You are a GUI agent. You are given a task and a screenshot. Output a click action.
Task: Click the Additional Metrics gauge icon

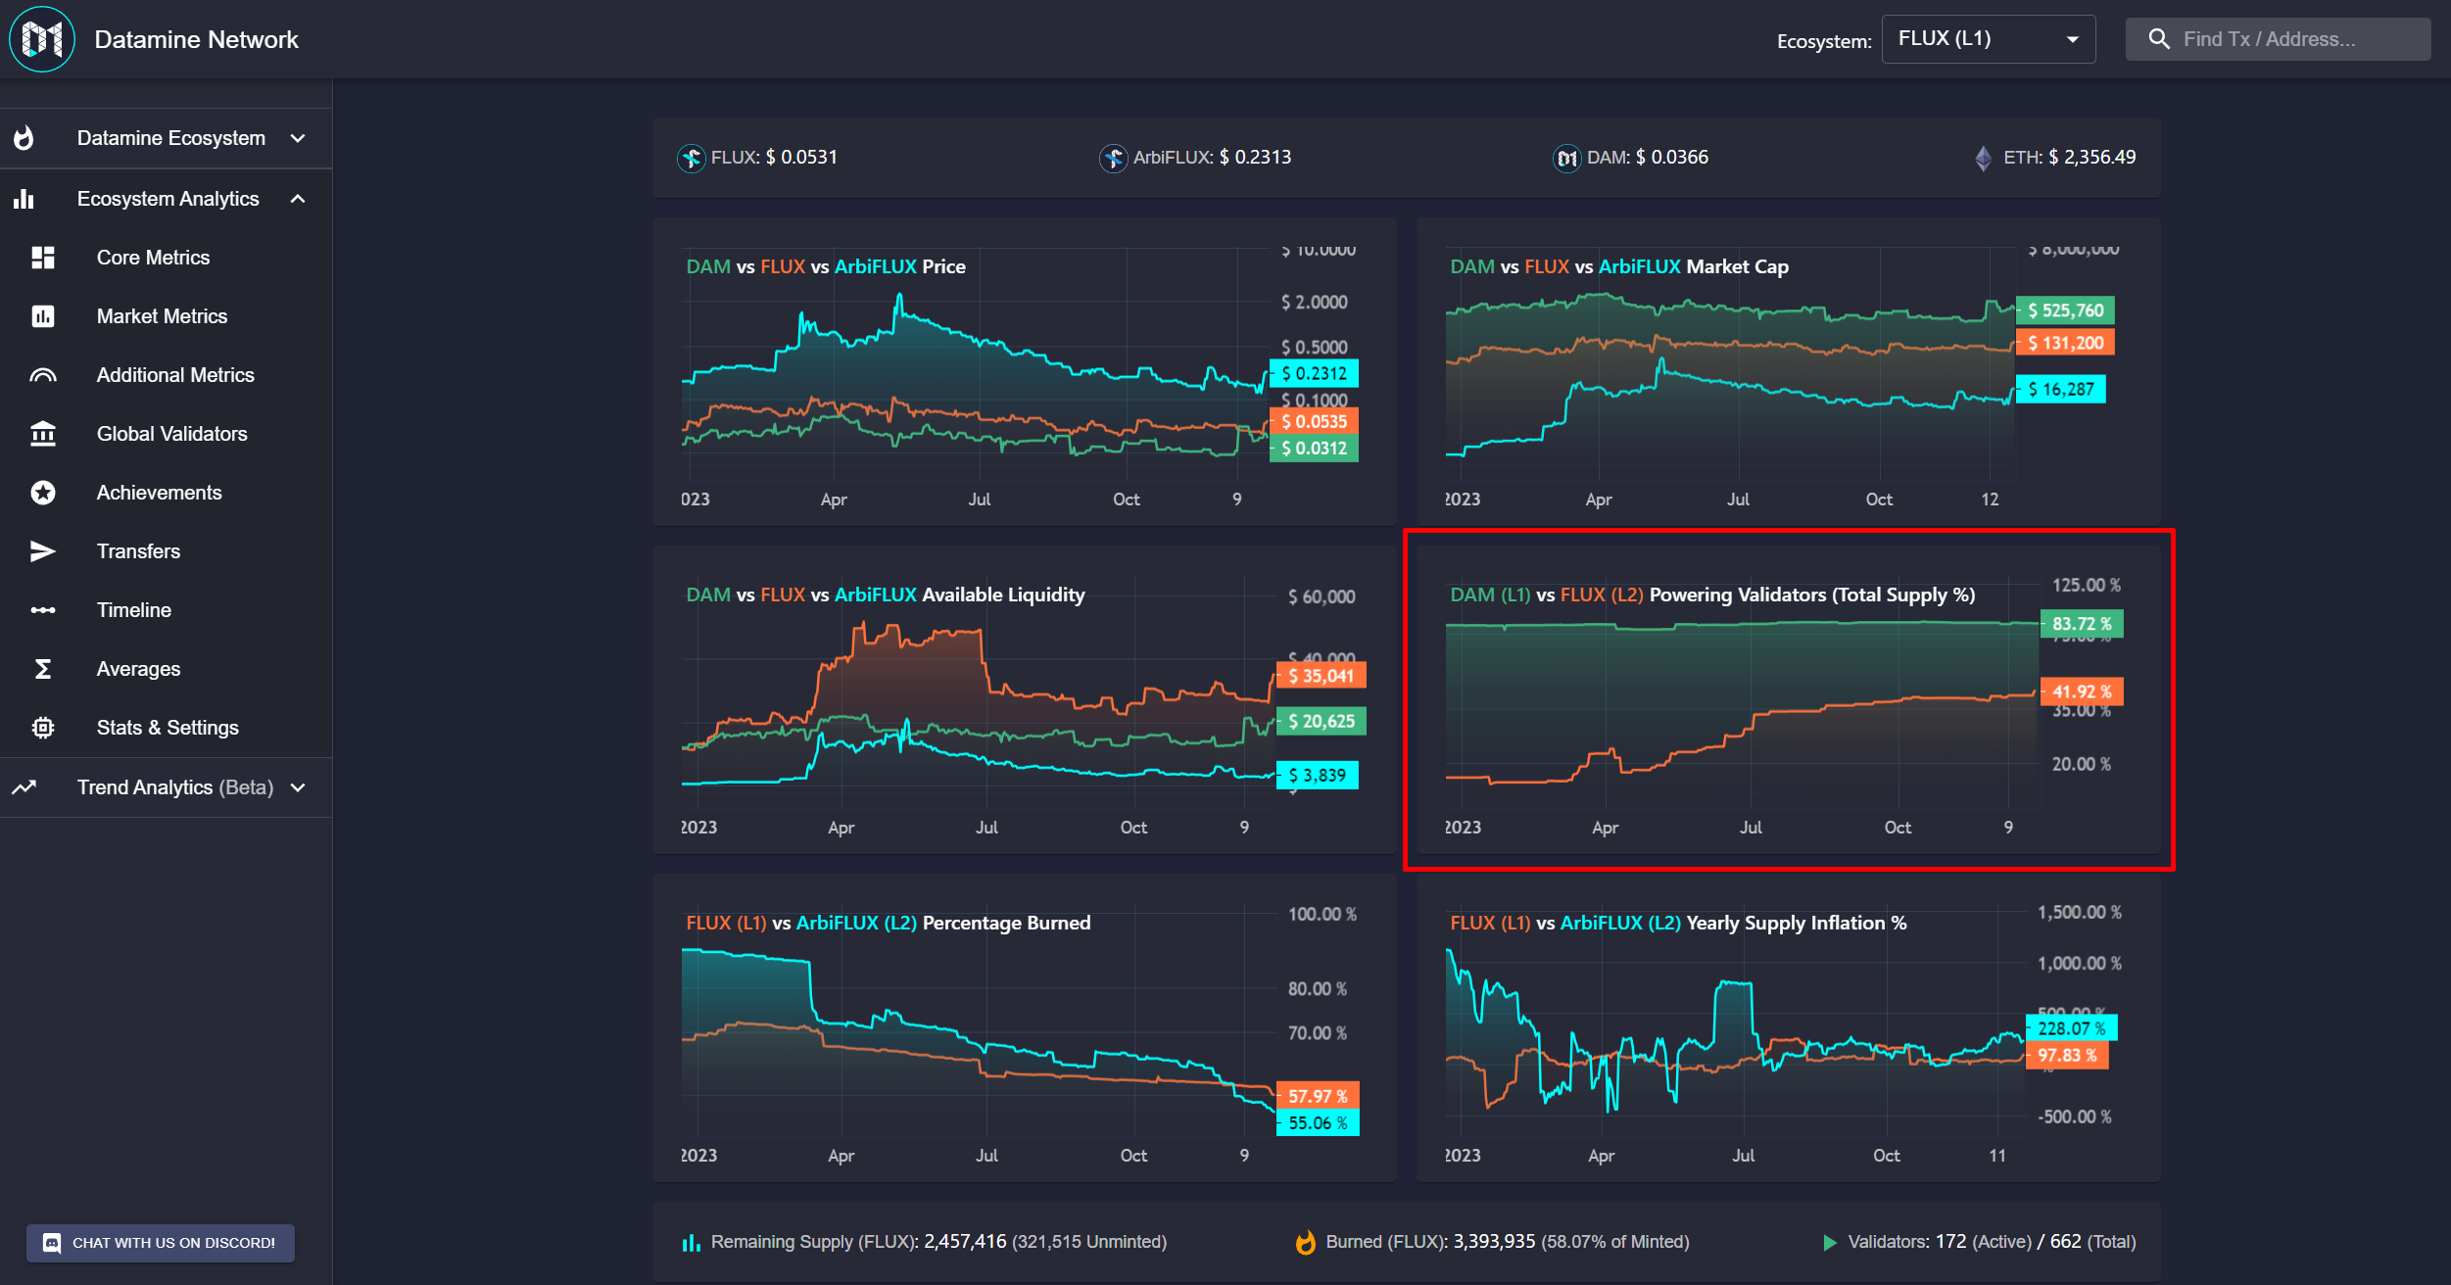click(x=43, y=375)
